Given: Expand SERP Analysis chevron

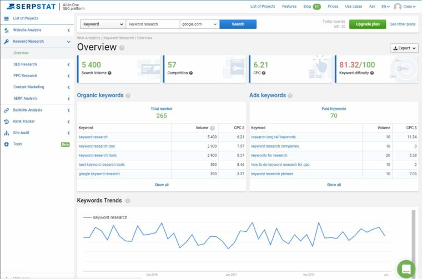Looking at the screenshot, I should (x=69, y=99).
